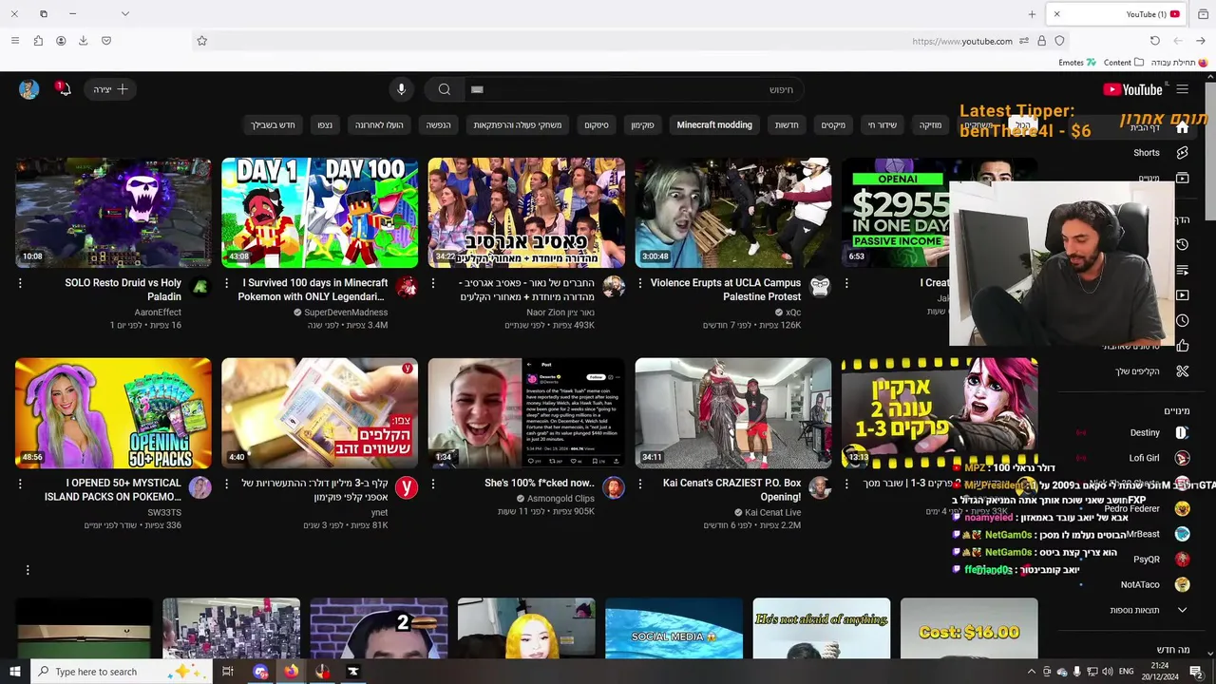Open more options for 'SOLO Resto Druid' video
This screenshot has width=1216, height=684.
click(20, 283)
